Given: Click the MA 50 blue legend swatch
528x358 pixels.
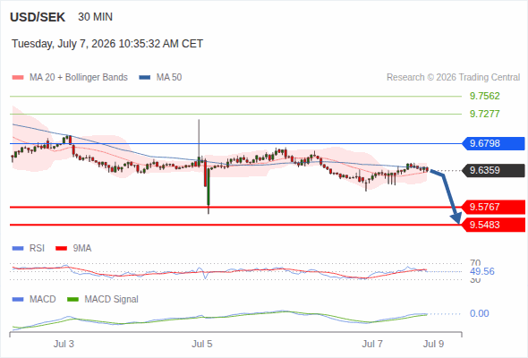Looking at the screenshot, I should (x=145, y=78).
